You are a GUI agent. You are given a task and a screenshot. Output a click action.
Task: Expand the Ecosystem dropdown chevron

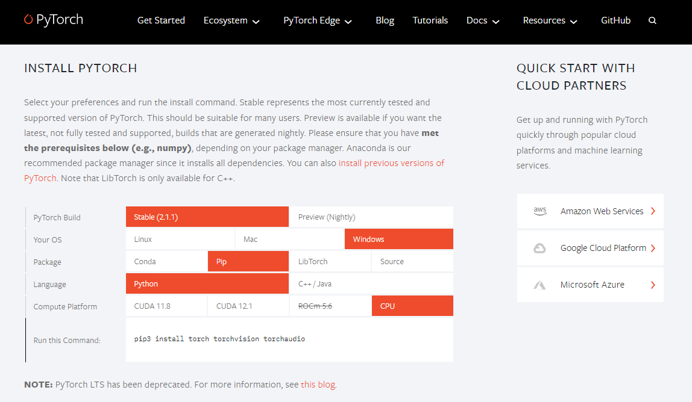pos(256,22)
